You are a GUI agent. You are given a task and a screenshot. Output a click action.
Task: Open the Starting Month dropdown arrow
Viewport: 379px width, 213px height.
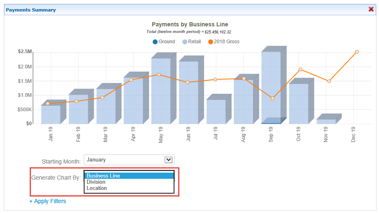coord(168,160)
